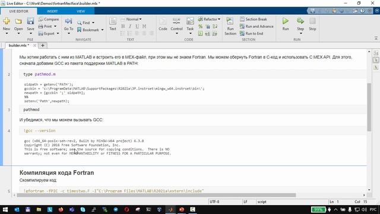Click the Save floppy disk icon
Viewport: 380px width, 214px height.
click(30, 21)
